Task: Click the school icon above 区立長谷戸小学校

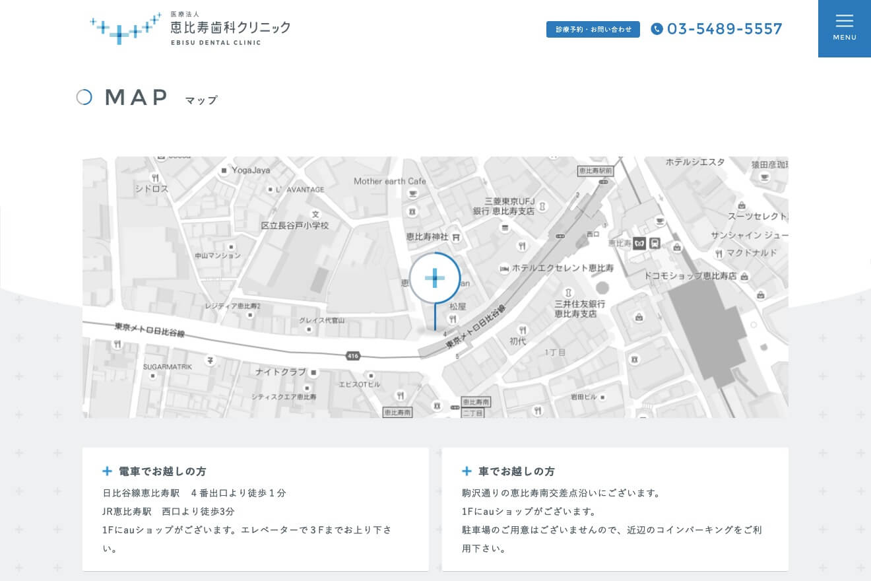Action: 315,214
